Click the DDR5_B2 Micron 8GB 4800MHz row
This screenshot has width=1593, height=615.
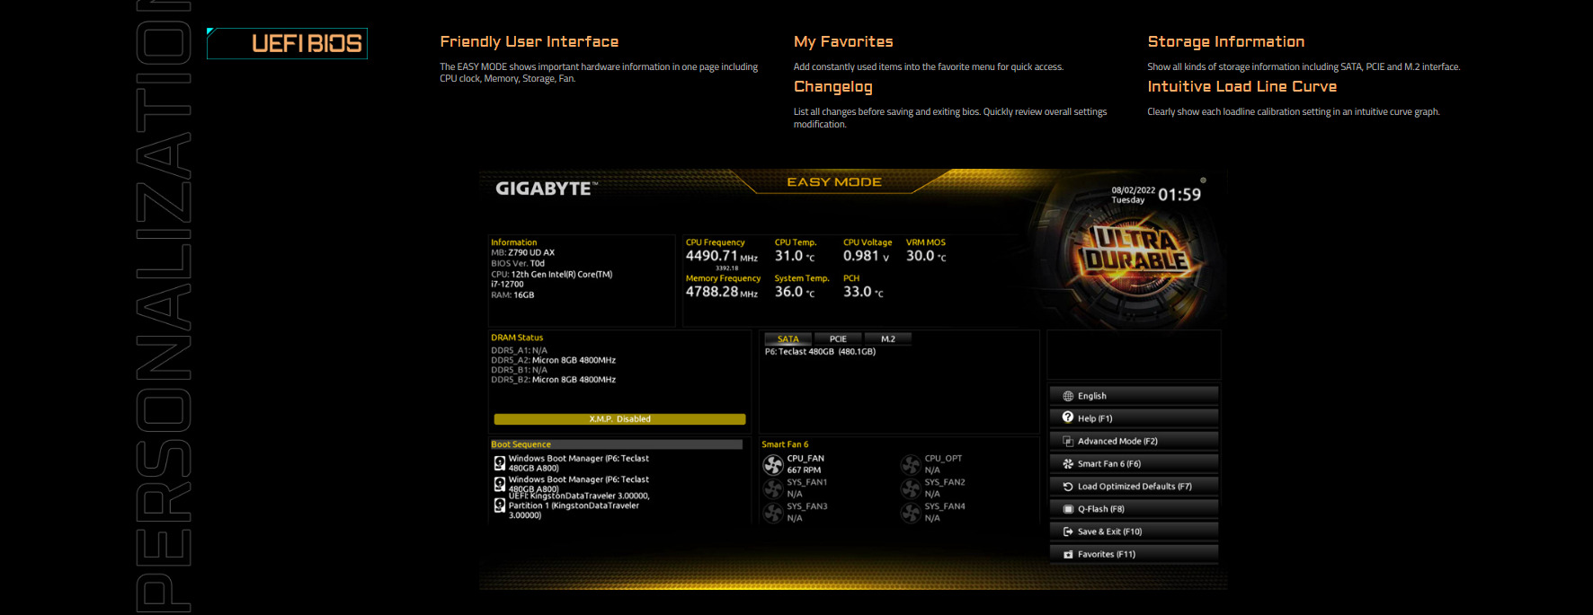pos(554,380)
